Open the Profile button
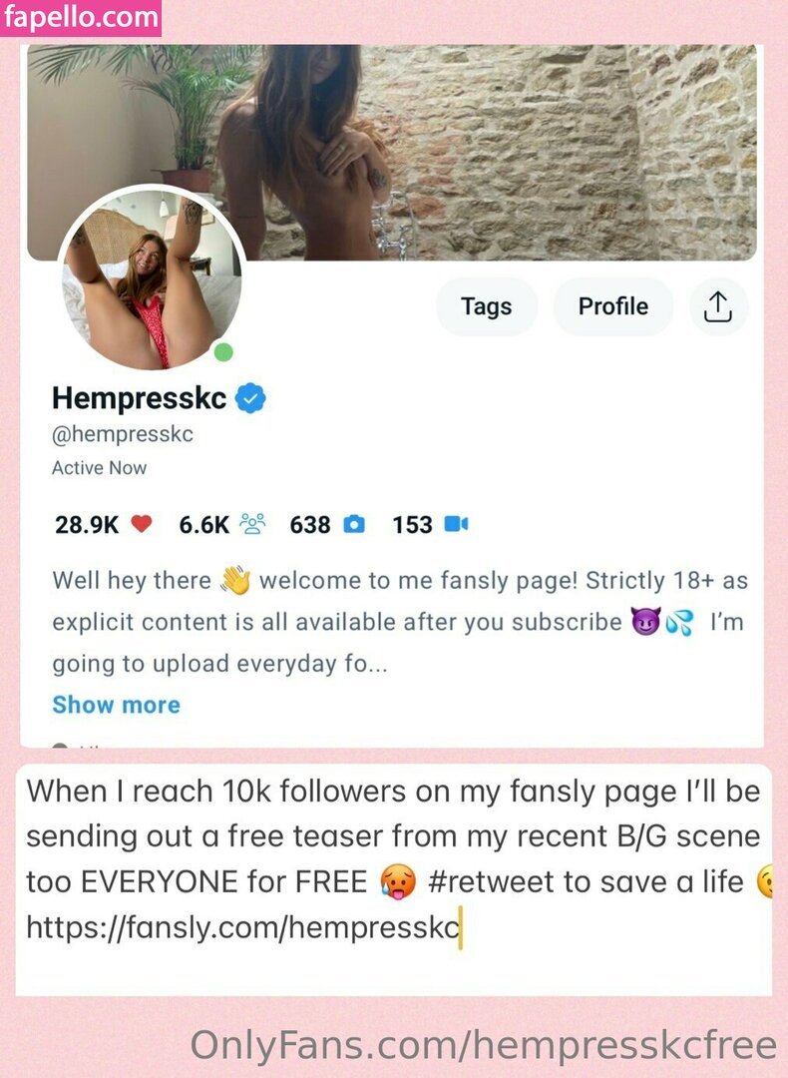The width and height of the screenshot is (788, 1078). click(612, 306)
